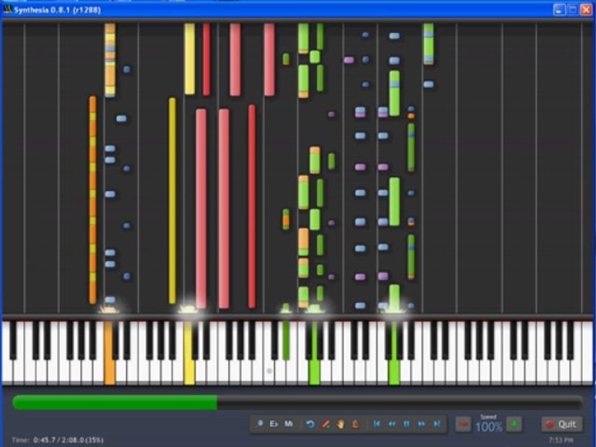596x447 pixels.
Task: Increase speed with the green plus button
Action: point(514,425)
